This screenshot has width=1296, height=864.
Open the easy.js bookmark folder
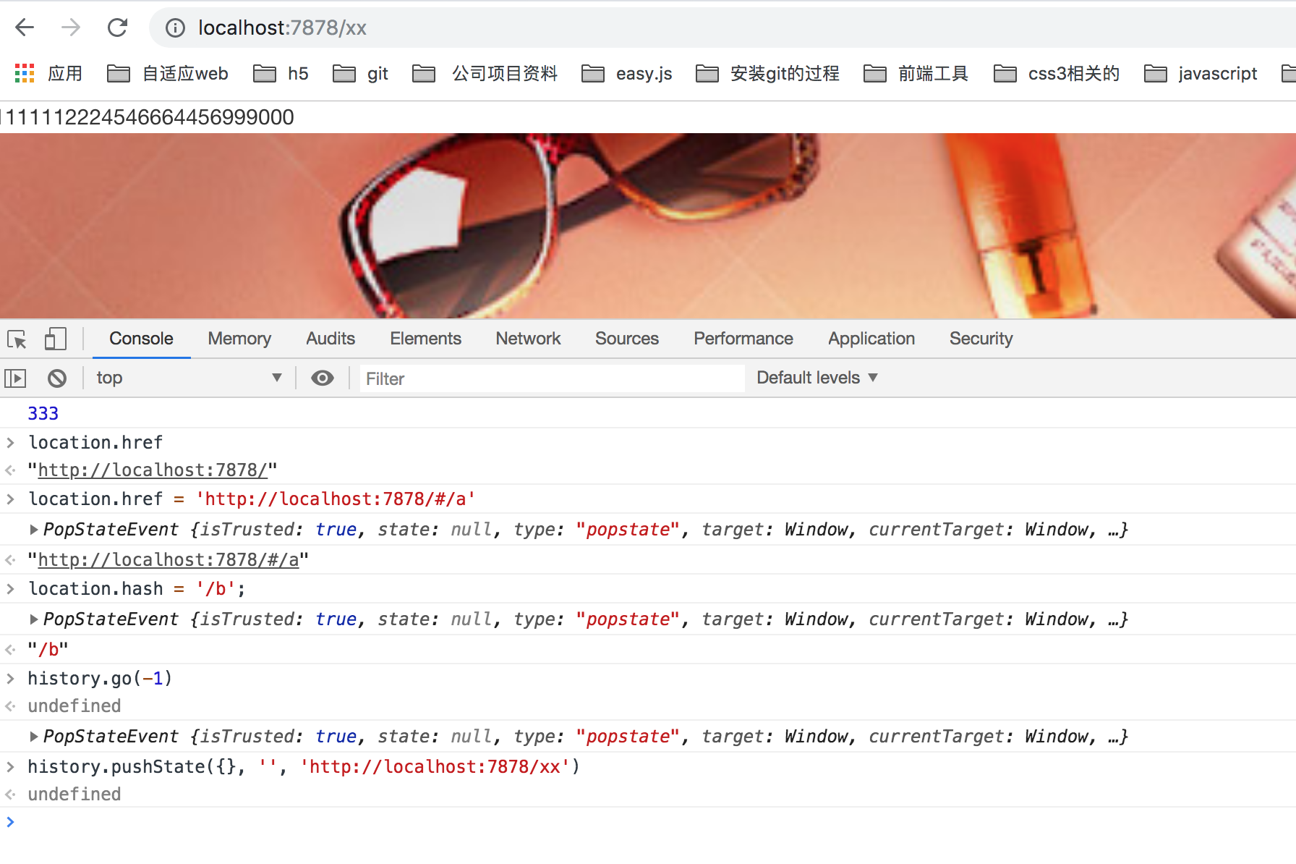coord(627,73)
